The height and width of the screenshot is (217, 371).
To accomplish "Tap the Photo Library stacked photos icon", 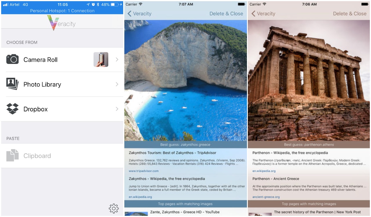I will (x=12, y=84).
